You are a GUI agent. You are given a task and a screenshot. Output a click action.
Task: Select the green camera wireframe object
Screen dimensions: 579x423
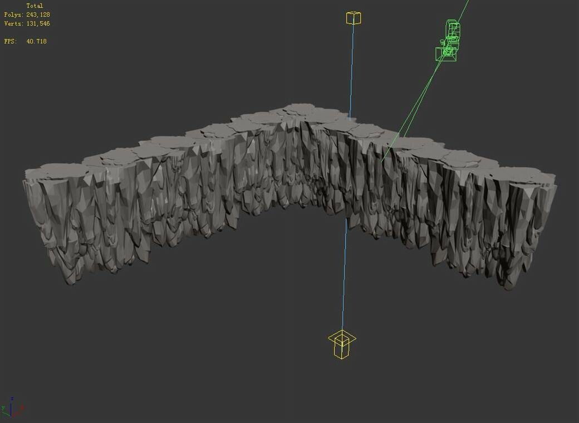pyautogui.click(x=448, y=41)
